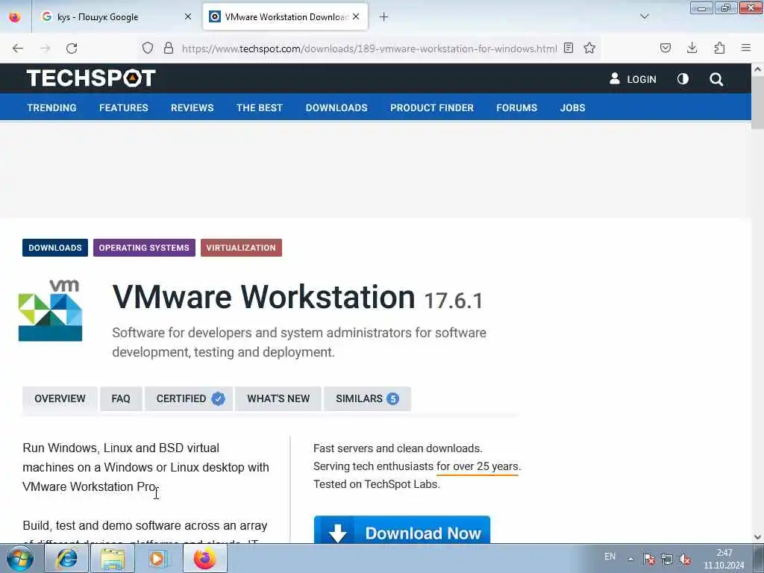Screen dimensions: 764x573
Task: Open the Windows Start orb
Action: click(20, 558)
